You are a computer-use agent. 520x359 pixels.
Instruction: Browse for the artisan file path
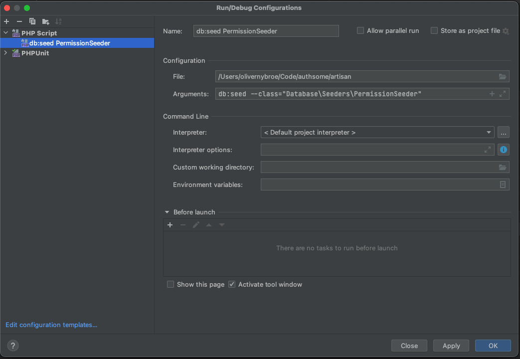503,76
